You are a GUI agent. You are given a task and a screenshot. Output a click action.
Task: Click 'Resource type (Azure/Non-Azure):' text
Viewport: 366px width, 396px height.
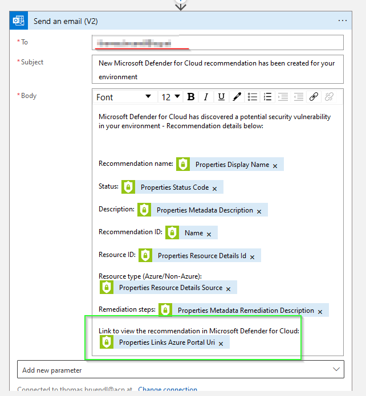(x=150, y=276)
